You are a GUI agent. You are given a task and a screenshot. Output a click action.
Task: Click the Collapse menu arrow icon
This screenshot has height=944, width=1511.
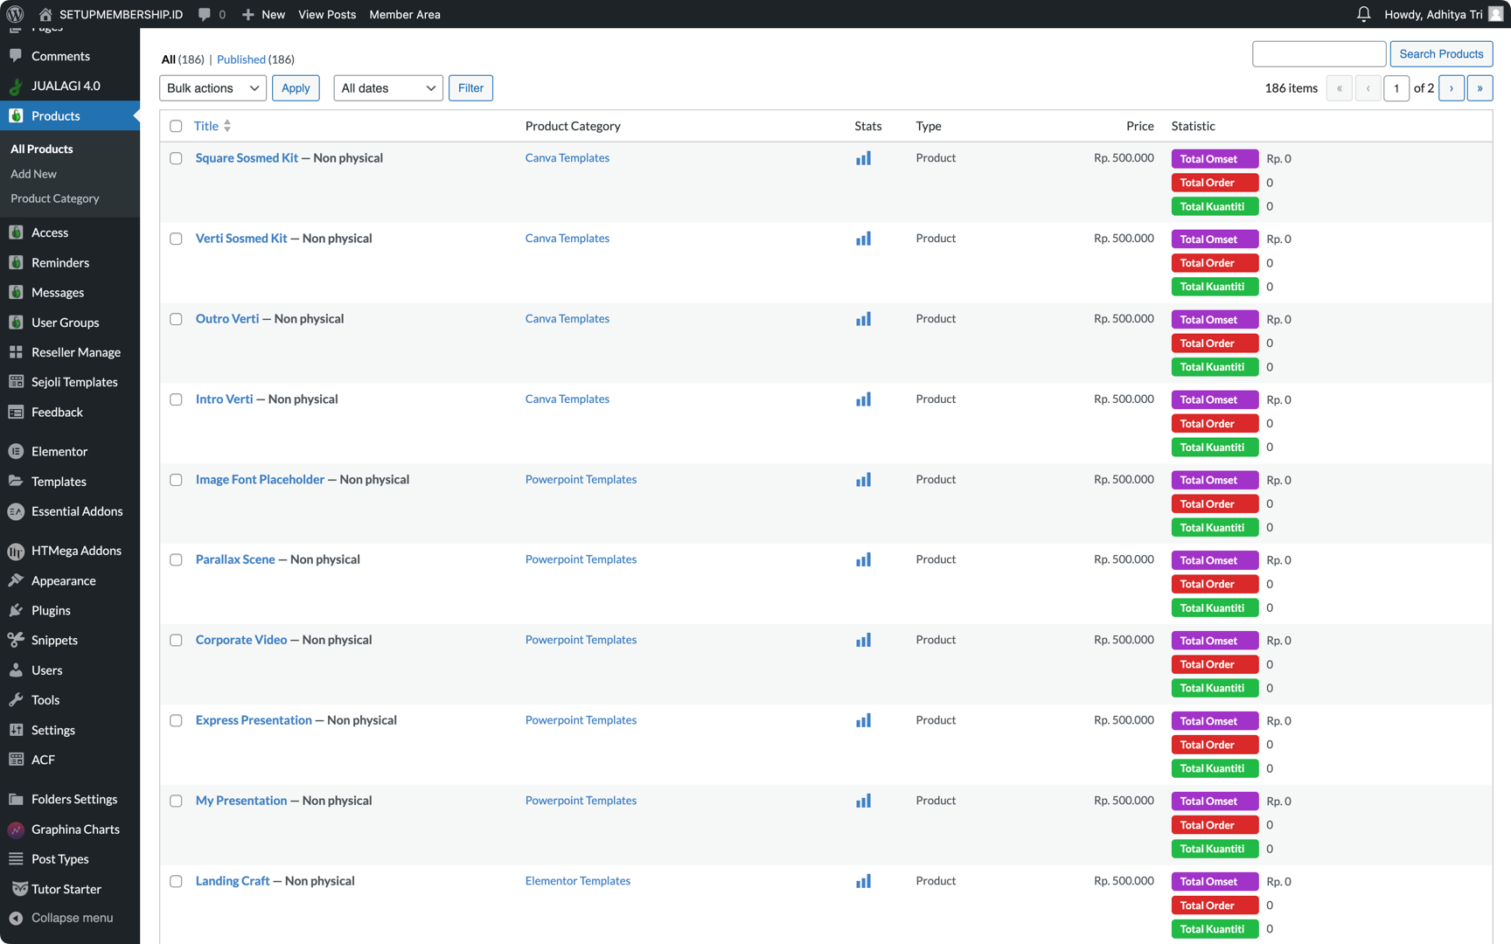(16, 918)
